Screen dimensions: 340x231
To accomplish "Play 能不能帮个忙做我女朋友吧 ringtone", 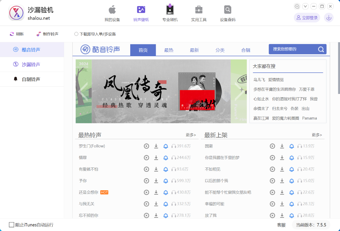I will pos(272,192).
